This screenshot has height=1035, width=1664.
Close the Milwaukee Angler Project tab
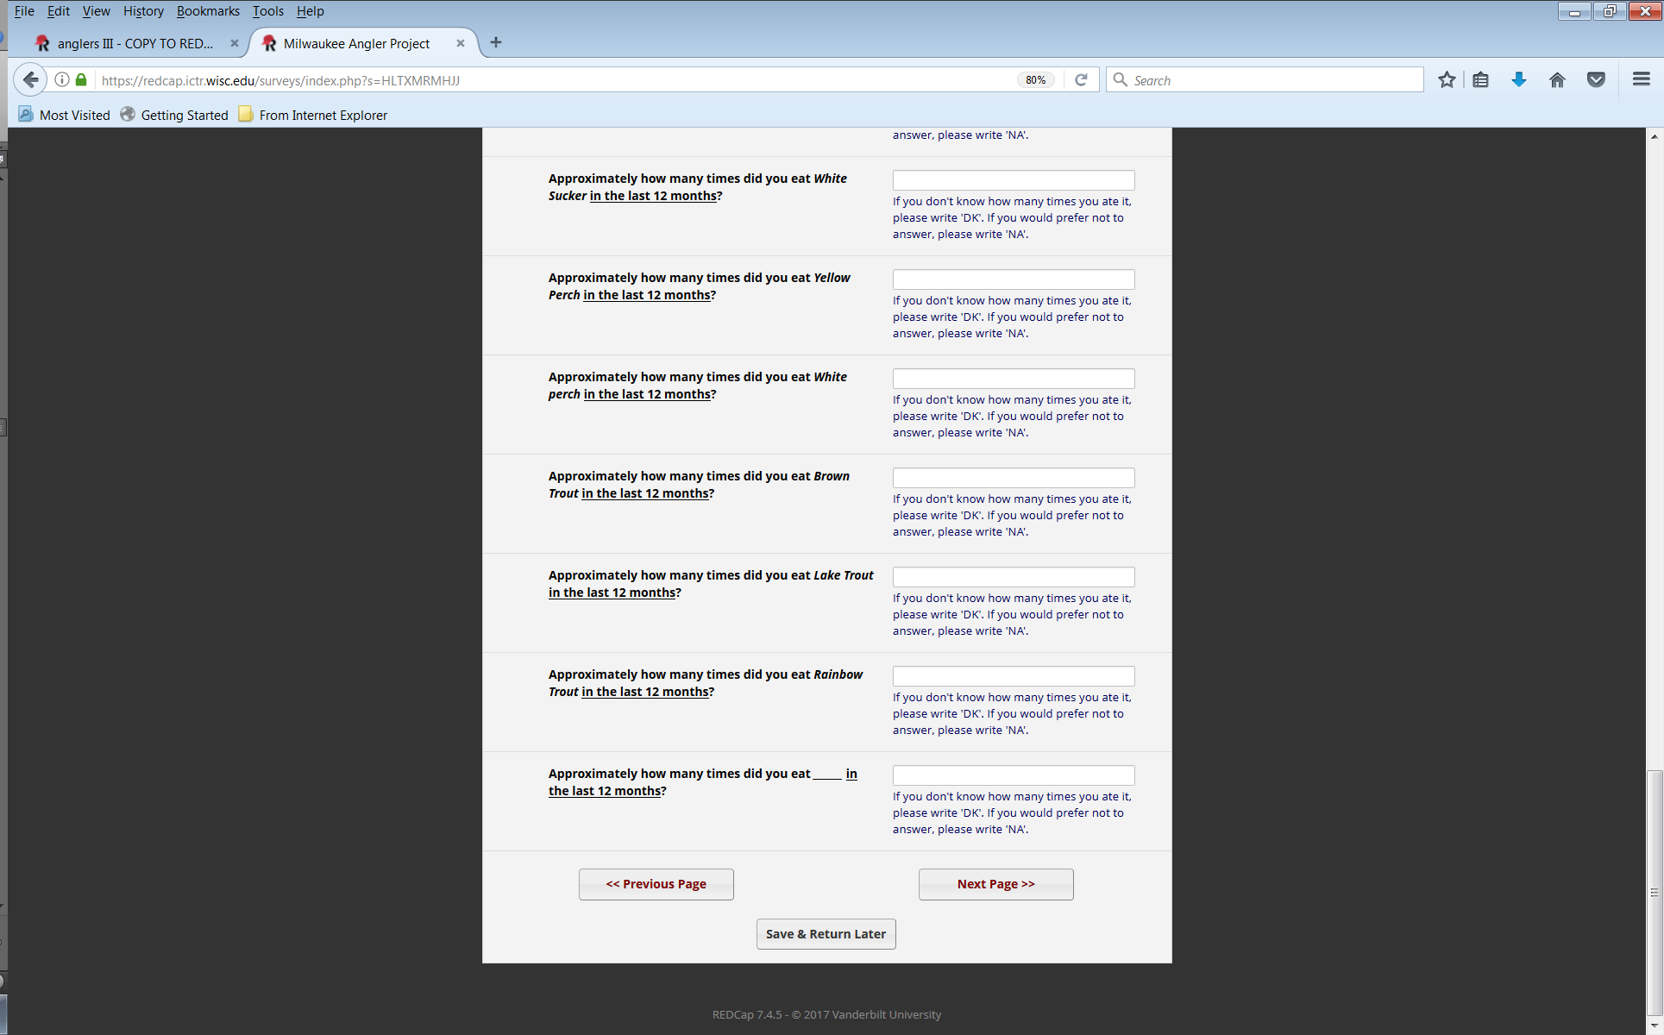pyautogui.click(x=461, y=43)
